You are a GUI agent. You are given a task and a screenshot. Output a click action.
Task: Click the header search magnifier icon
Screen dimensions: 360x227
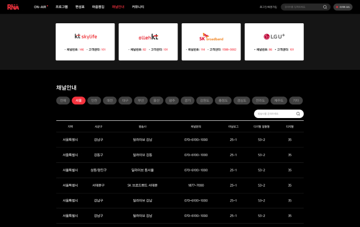coord(325,7)
